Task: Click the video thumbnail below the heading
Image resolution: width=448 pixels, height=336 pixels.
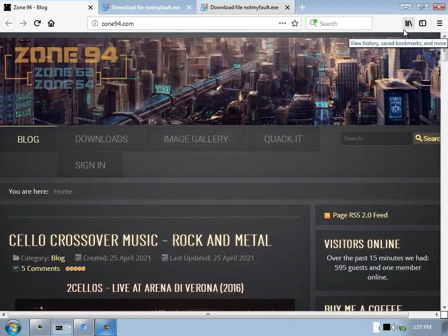Action: pyautogui.click(x=154, y=305)
